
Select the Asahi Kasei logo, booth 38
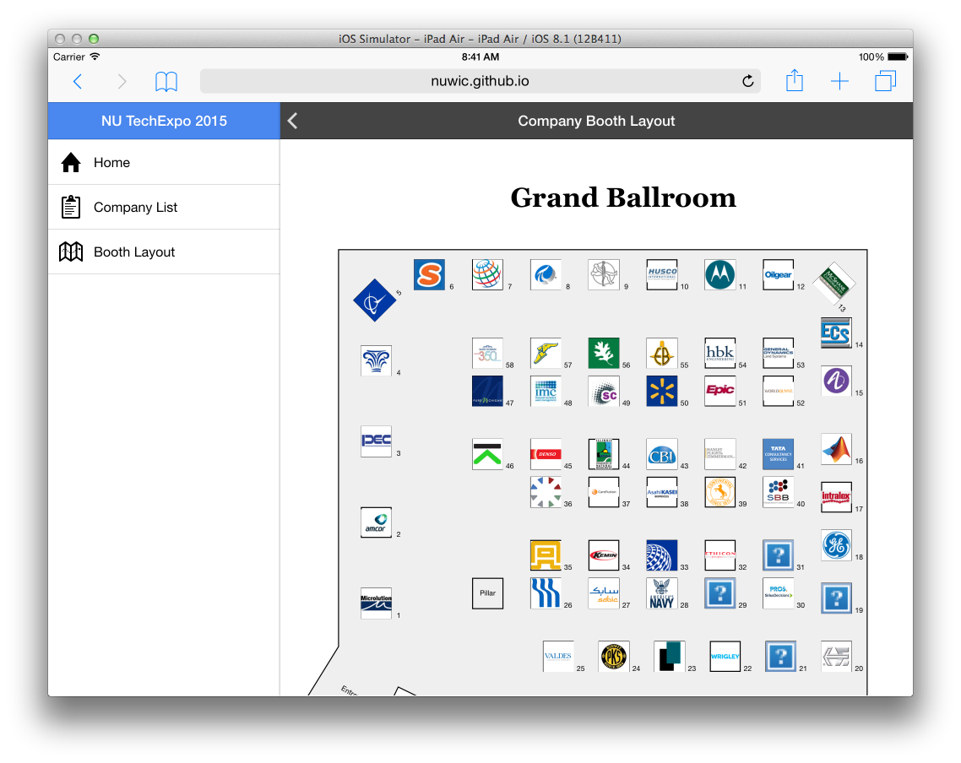pyautogui.click(x=662, y=492)
